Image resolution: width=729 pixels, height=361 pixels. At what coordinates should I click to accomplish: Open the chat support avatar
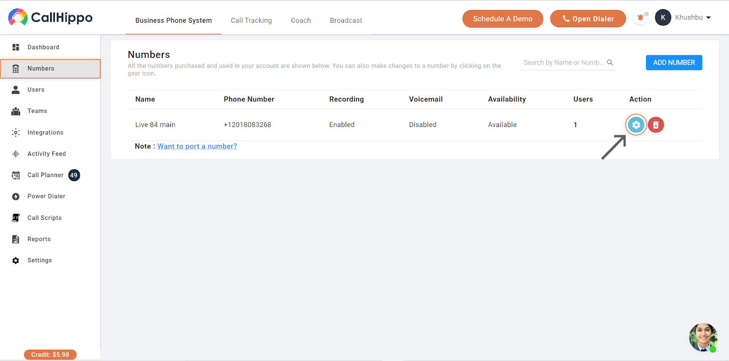pos(703,337)
